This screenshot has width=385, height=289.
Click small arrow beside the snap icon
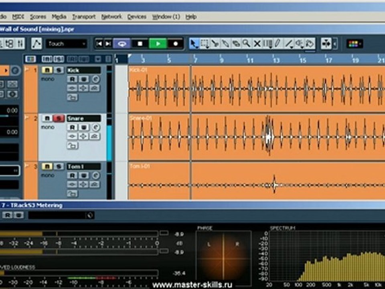tap(335, 44)
